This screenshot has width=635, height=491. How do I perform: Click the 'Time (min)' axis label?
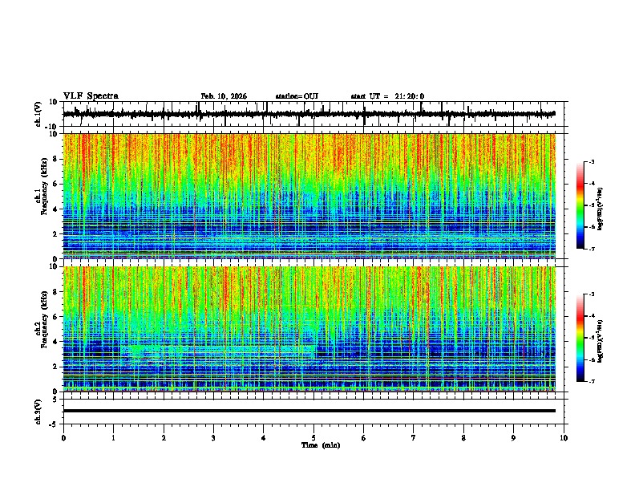tap(321, 445)
